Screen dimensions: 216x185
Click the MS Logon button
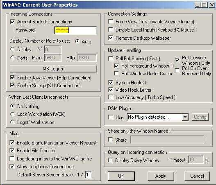[53, 69]
